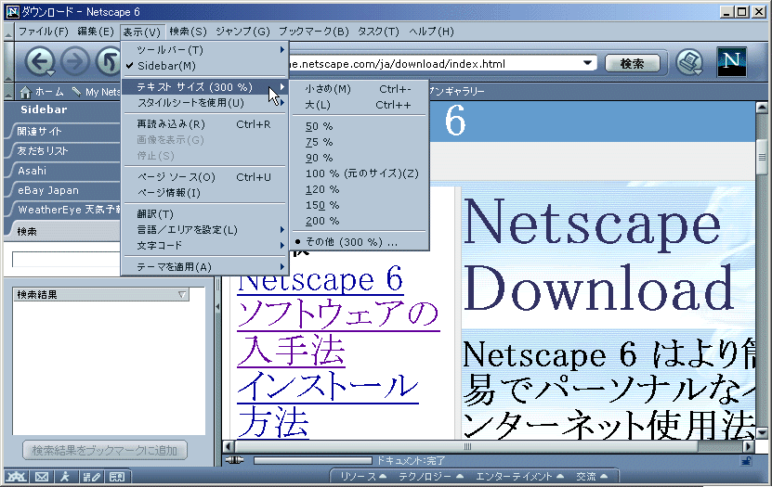Viewport: 772px width, 487px height.
Task: Collapse the personal toolbar grippy
Action: 8,92
